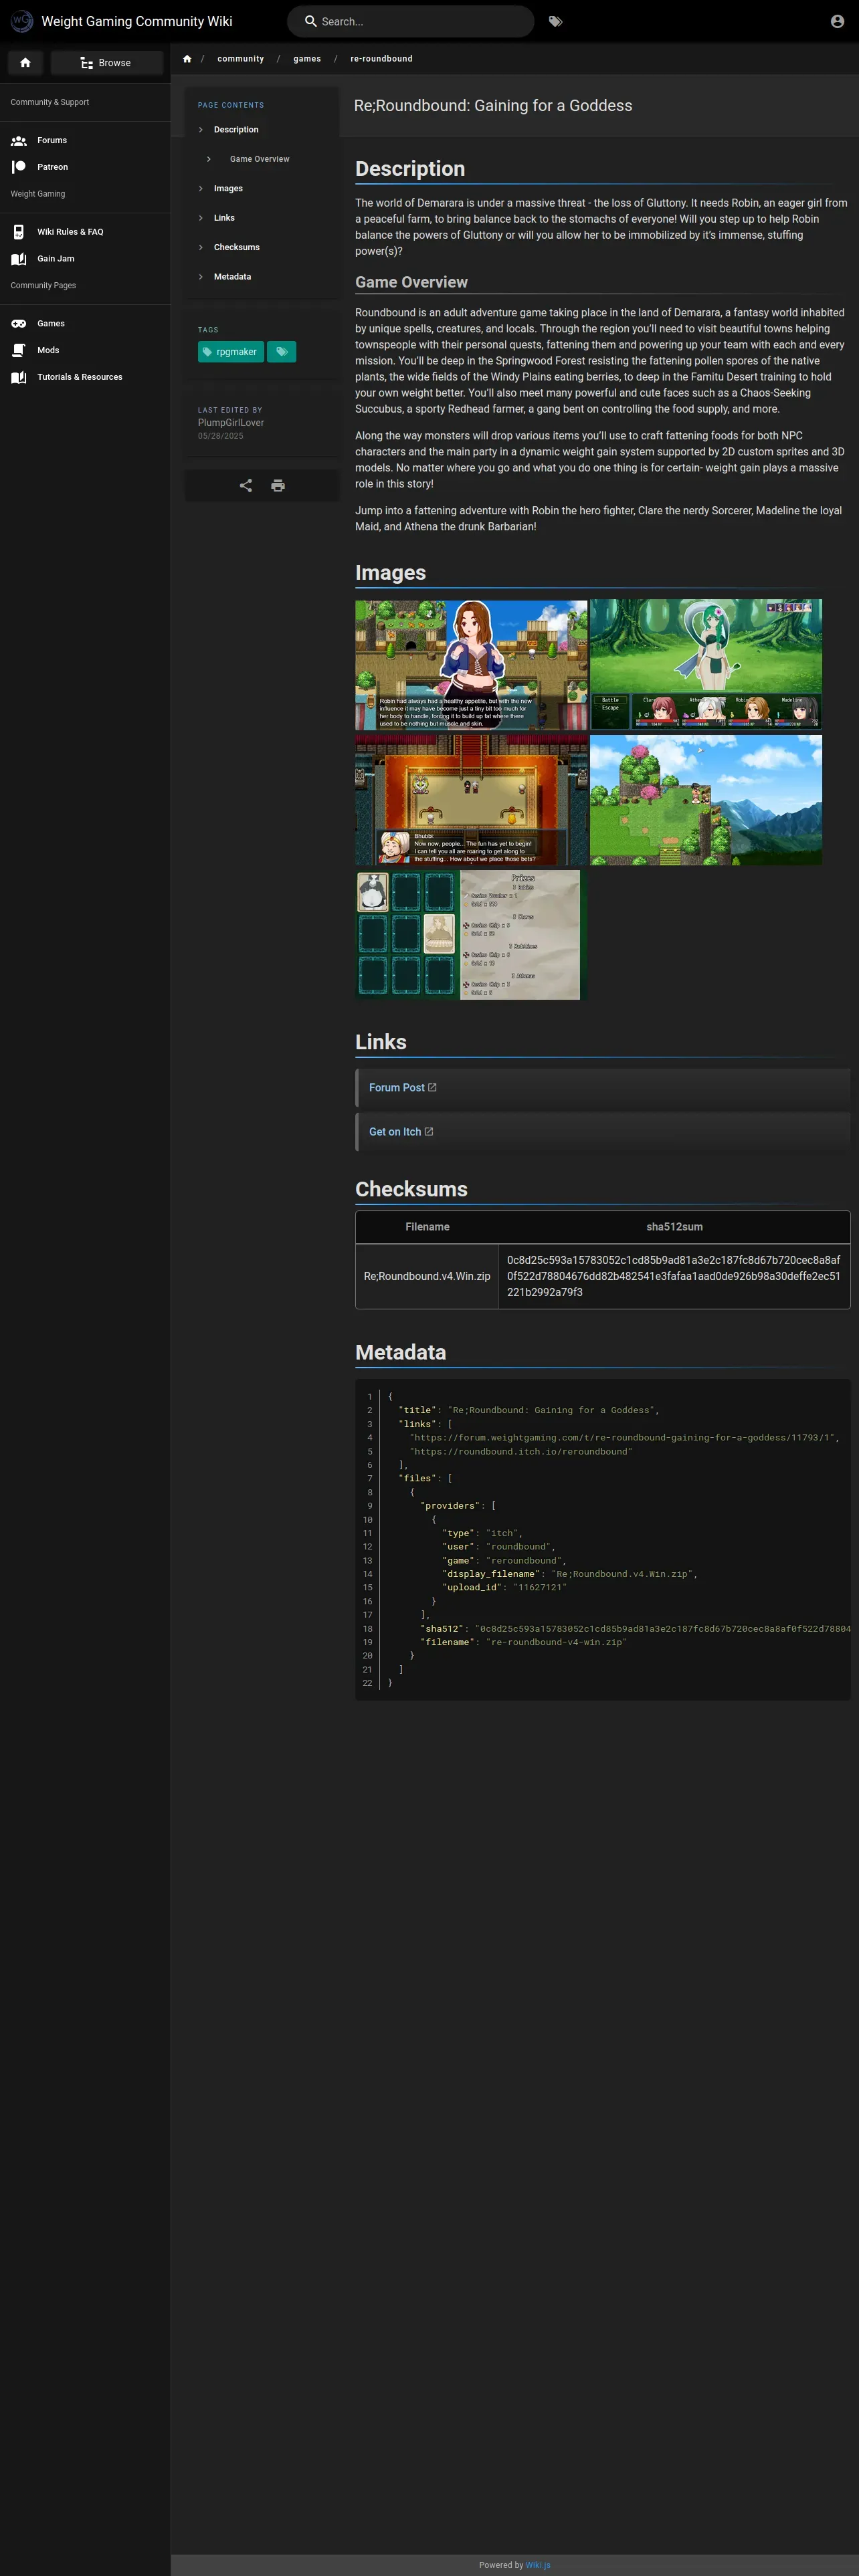The image size is (859, 2576).
Task: Expand the Checksums entry in page contents
Action: pyautogui.click(x=236, y=247)
